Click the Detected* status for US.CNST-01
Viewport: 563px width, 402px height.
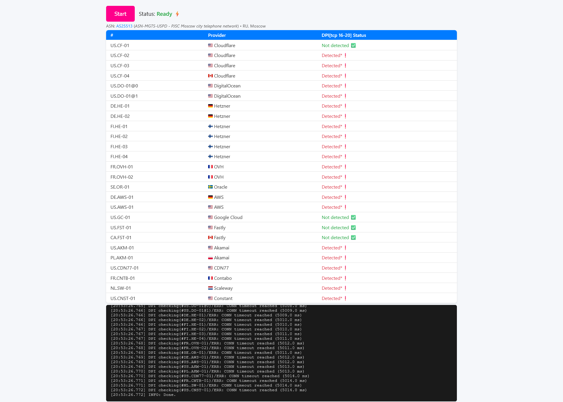coord(331,298)
